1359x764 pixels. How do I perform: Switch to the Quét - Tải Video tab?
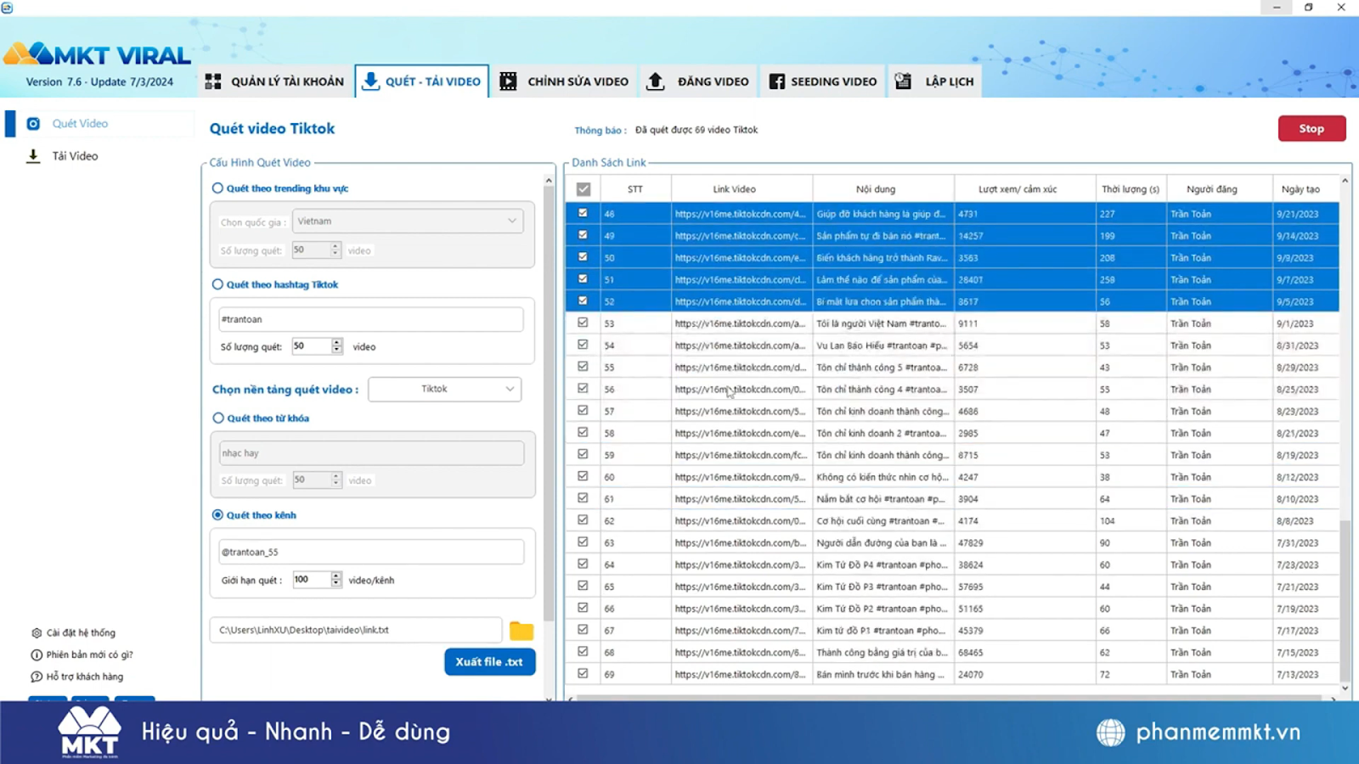pos(422,81)
